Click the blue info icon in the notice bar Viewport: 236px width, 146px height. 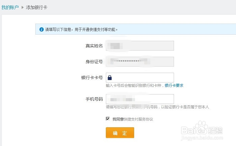click(x=41, y=30)
